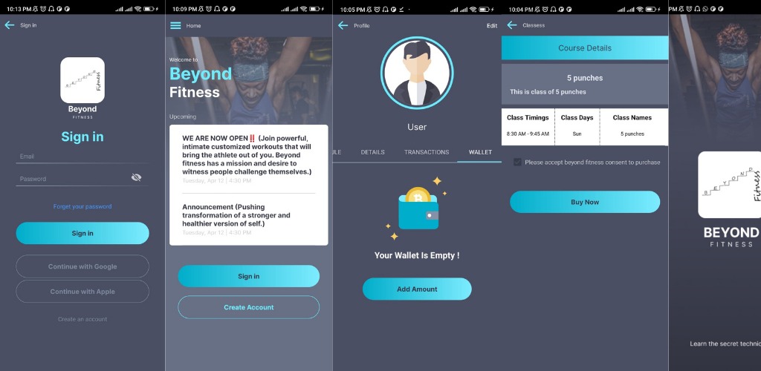Select the Wallet tab
Screen dimensions: 761x371
pos(480,152)
